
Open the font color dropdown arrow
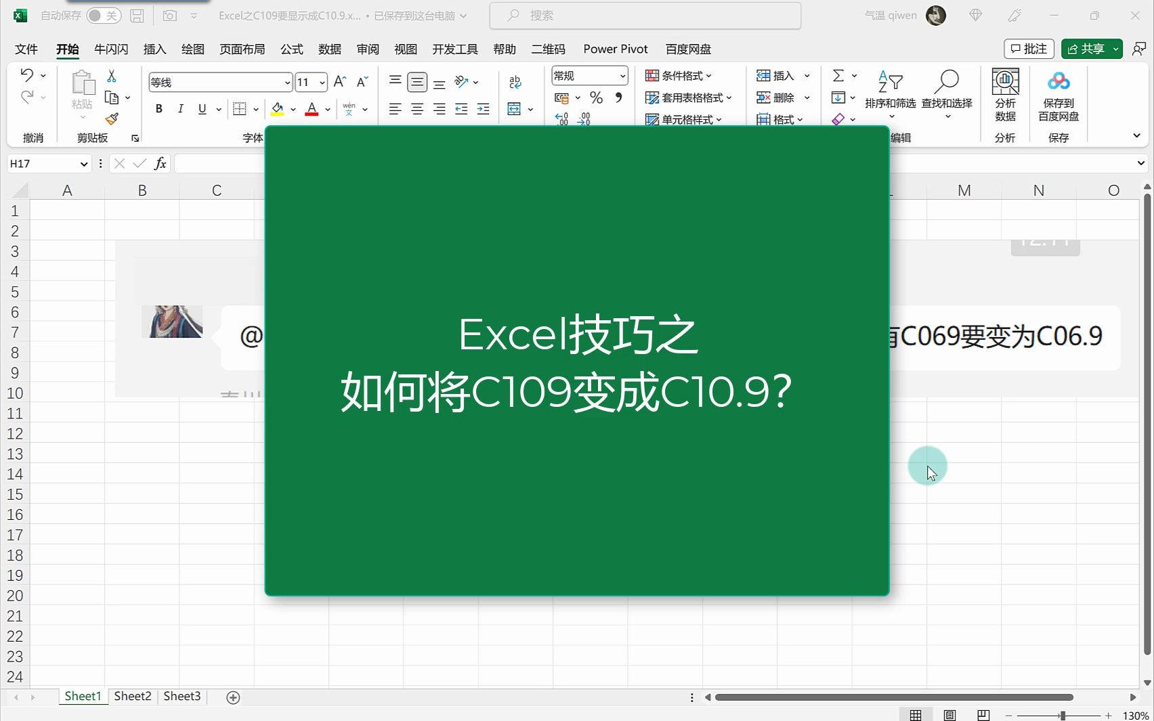(x=328, y=109)
